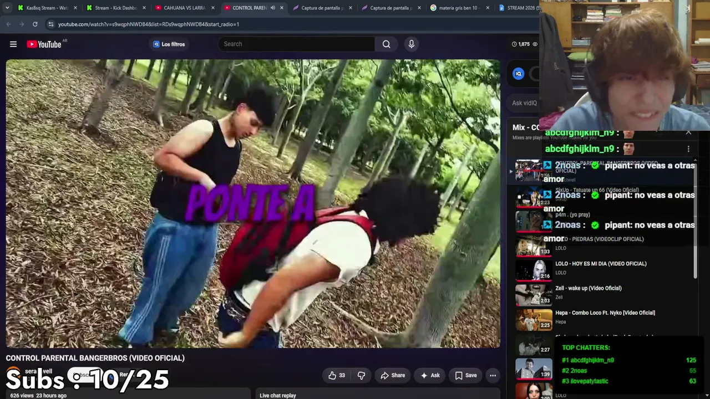Switch to the materia gris ben 10 tab

(x=460, y=8)
